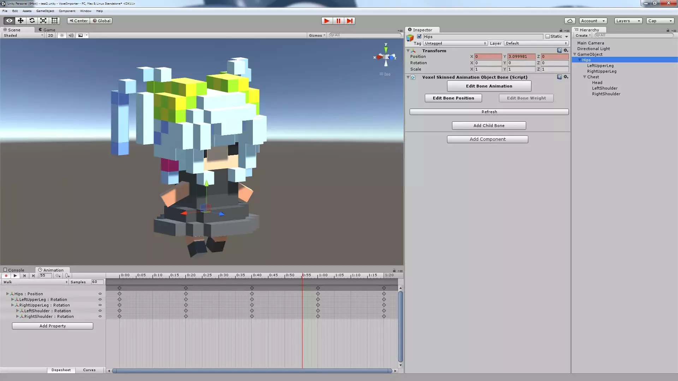Click animation record button
The height and width of the screenshot is (381, 678).
(6, 276)
